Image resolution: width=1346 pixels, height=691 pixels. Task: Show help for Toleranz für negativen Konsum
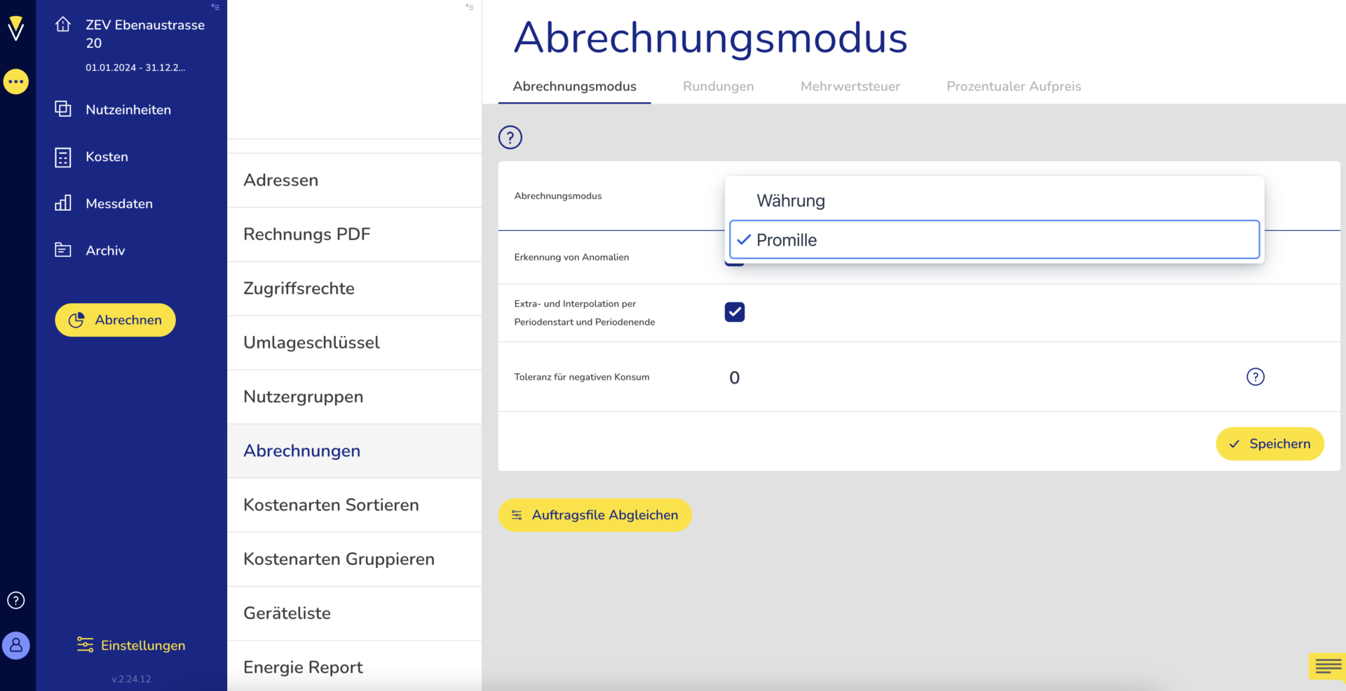1255,377
